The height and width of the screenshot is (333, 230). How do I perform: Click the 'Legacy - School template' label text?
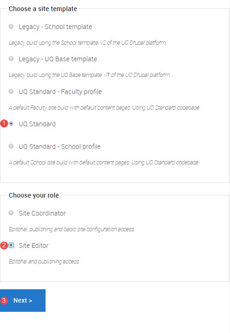(x=55, y=27)
